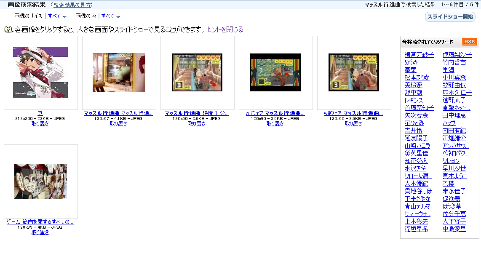Open 検索結果の見方 help link
The height and width of the screenshot is (256, 481).
pyautogui.click(x=72, y=5)
